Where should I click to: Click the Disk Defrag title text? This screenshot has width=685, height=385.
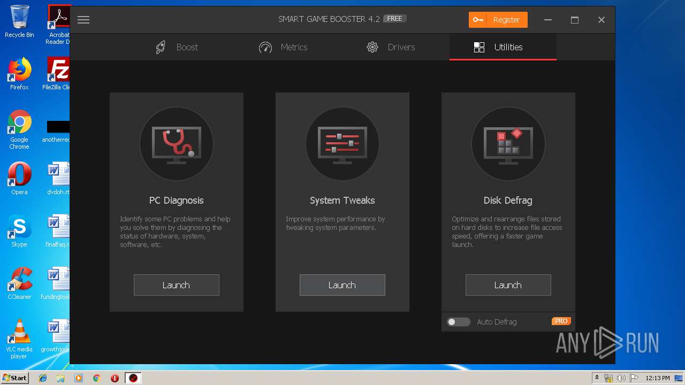click(508, 201)
